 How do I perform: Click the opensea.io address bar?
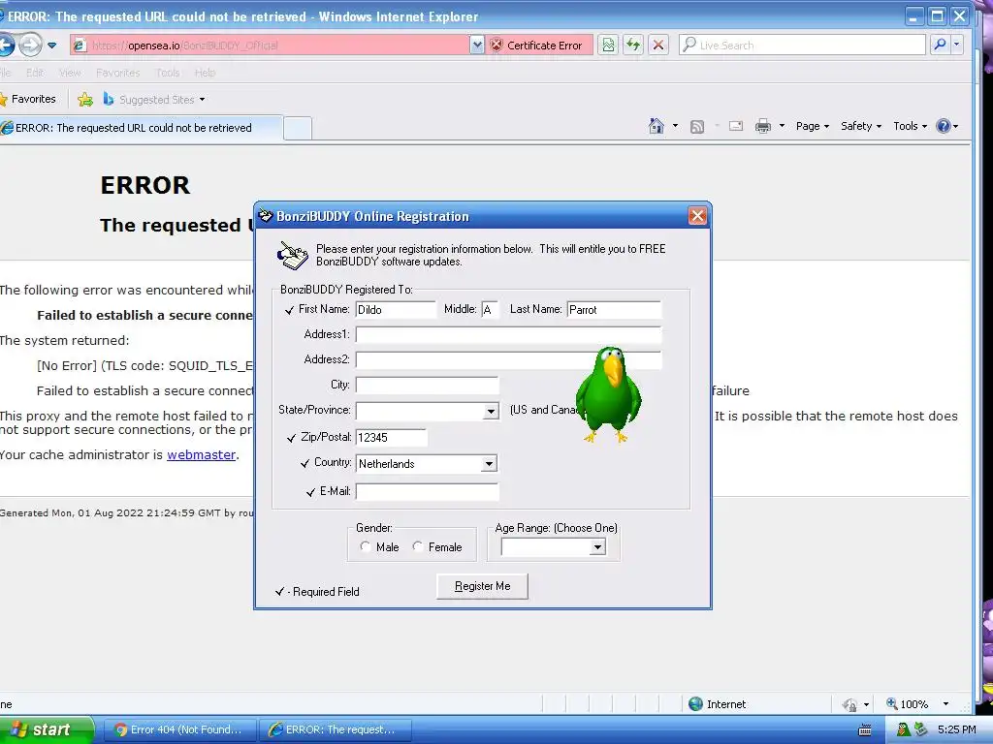tap(270, 45)
